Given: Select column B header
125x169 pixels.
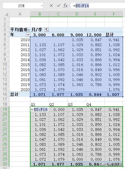Looking at the screenshot, I should click(40, 14).
